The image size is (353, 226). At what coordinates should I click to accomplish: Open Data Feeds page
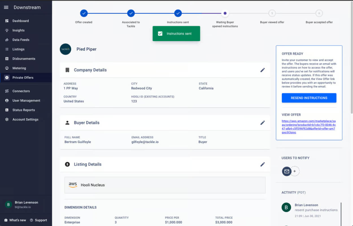click(26, 40)
